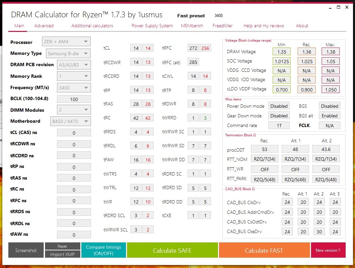Open the FreezKiller tab
Viewport: 355px width, 268px height.
pyautogui.click(x=223, y=26)
